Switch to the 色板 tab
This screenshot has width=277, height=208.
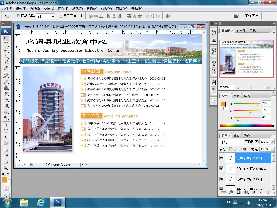click(x=236, y=96)
